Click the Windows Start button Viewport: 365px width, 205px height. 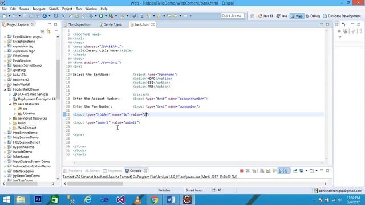click(x=6, y=200)
